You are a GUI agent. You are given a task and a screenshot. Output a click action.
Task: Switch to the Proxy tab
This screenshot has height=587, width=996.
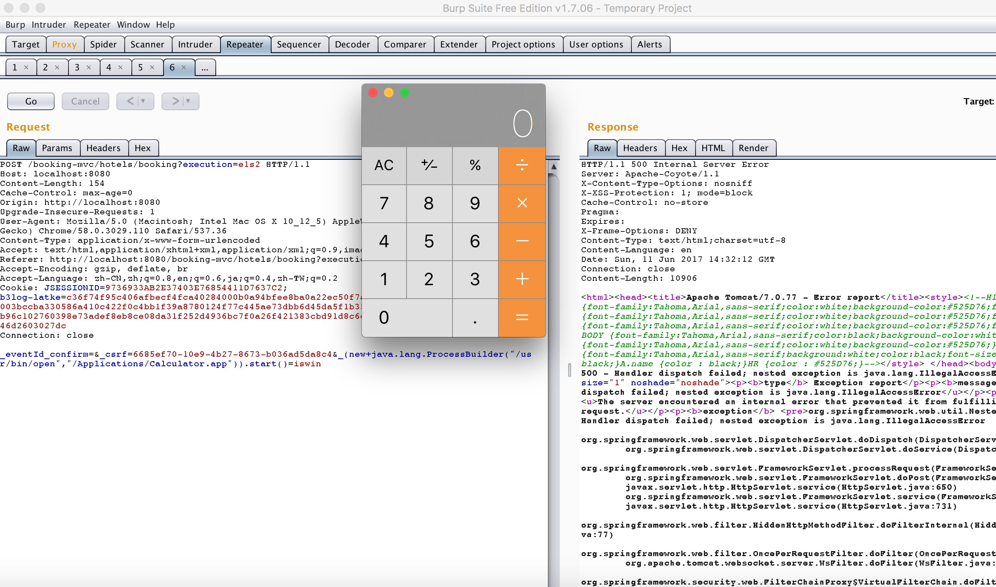coord(65,44)
